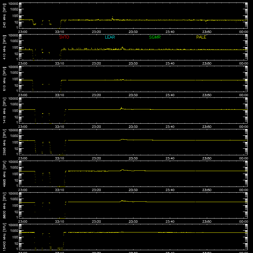Select the 610 MHz [SFU] axis label
Image resolution: width=253 pixels, height=253 pixels.
pyautogui.click(x=4, y=79)
